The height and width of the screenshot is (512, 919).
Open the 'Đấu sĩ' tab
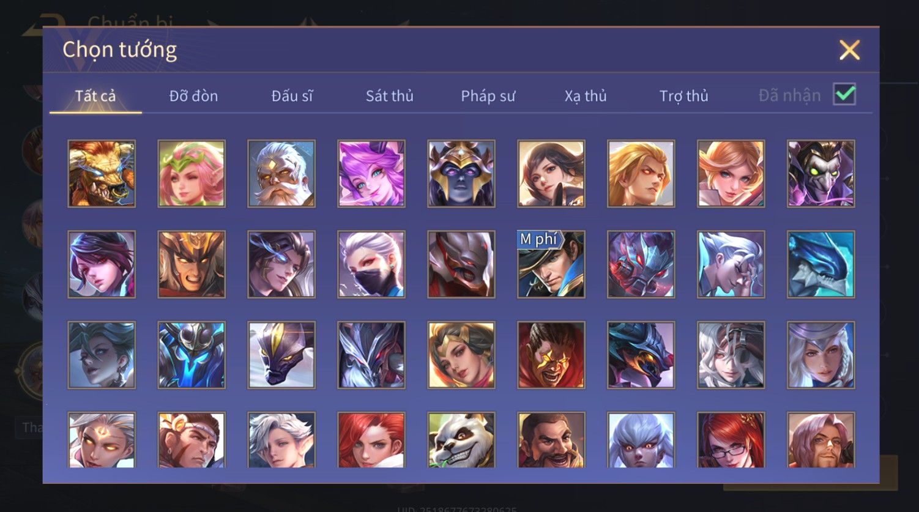click(292, 96)
